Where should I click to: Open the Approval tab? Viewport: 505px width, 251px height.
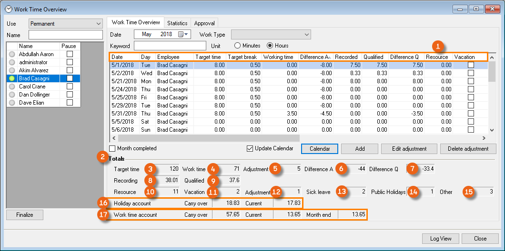point(204,23)
